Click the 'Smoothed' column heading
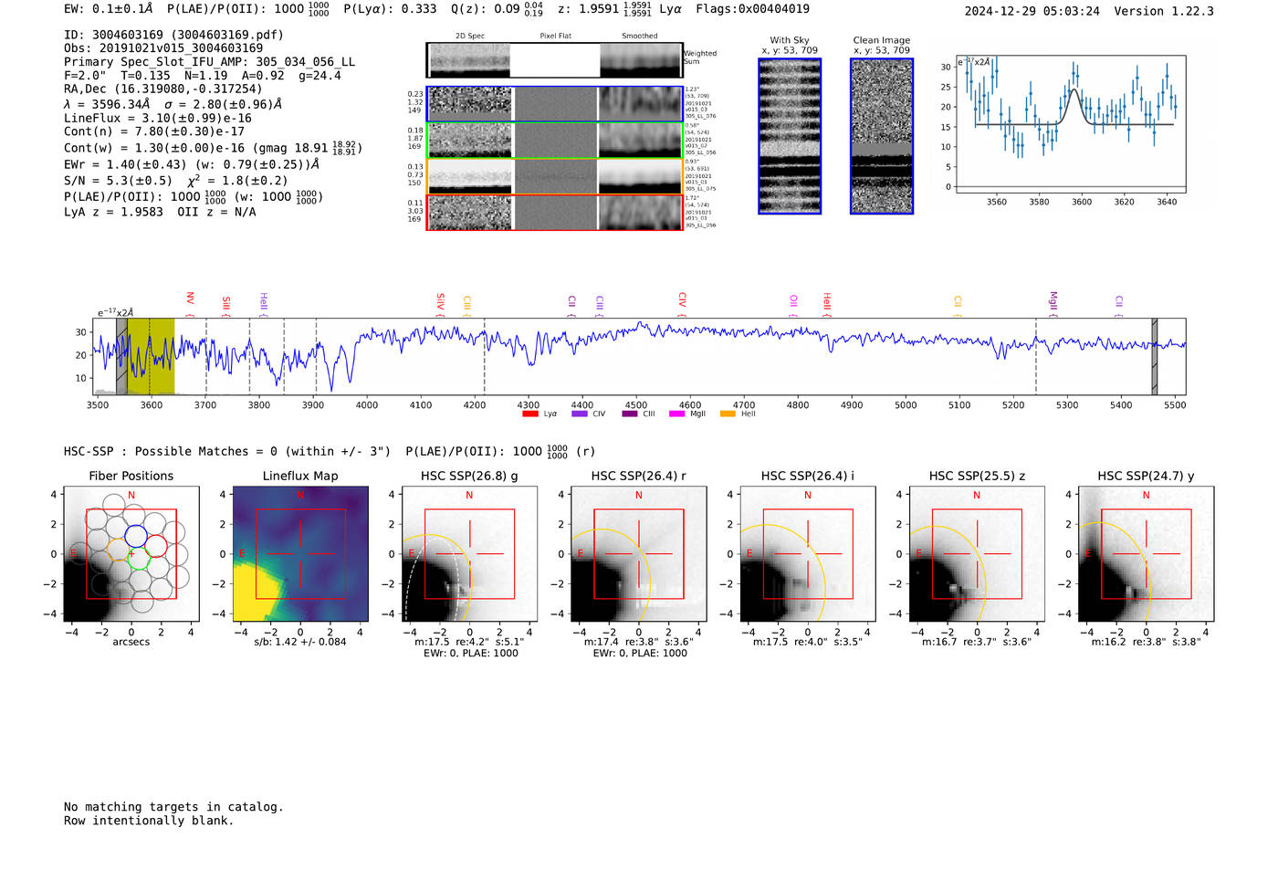The image size is (1278, 870). 639,36
